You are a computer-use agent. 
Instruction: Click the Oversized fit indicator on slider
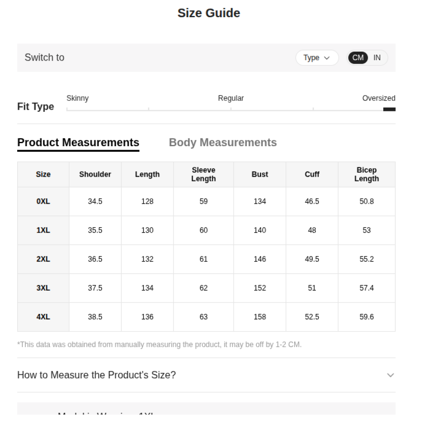389,109
